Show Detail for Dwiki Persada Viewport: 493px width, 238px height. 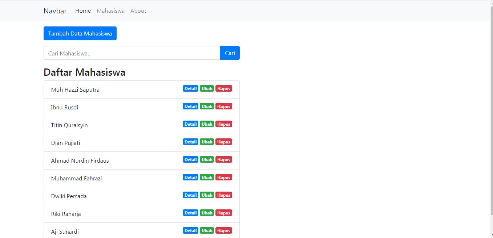190,195
